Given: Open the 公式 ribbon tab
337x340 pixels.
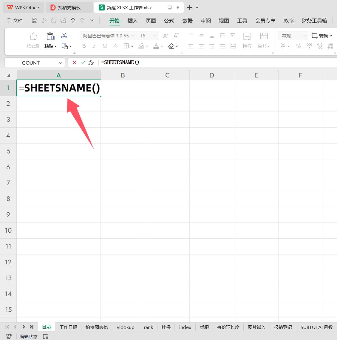Looking at the screenshot, I should point(169,21).
